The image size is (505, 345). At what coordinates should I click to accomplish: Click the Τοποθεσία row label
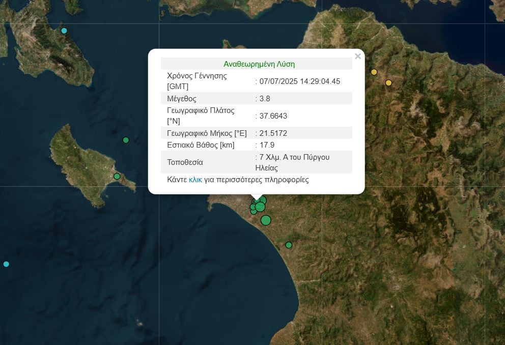185,162
